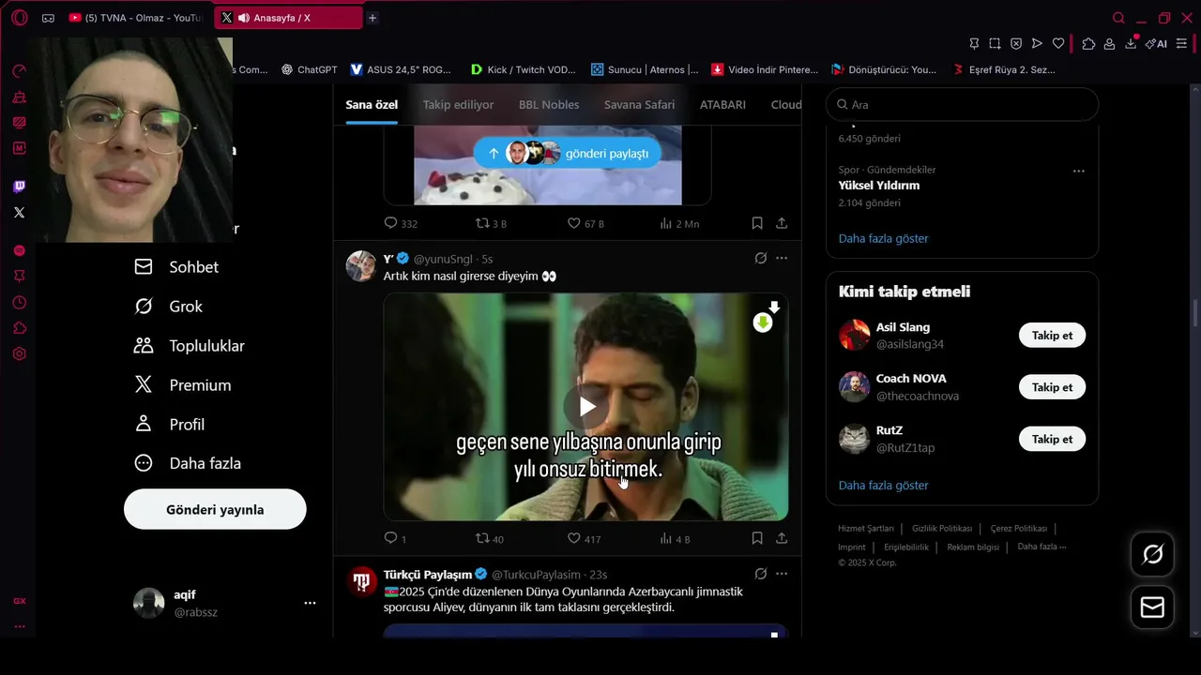Open the ChatGPT bookmark

309,69
